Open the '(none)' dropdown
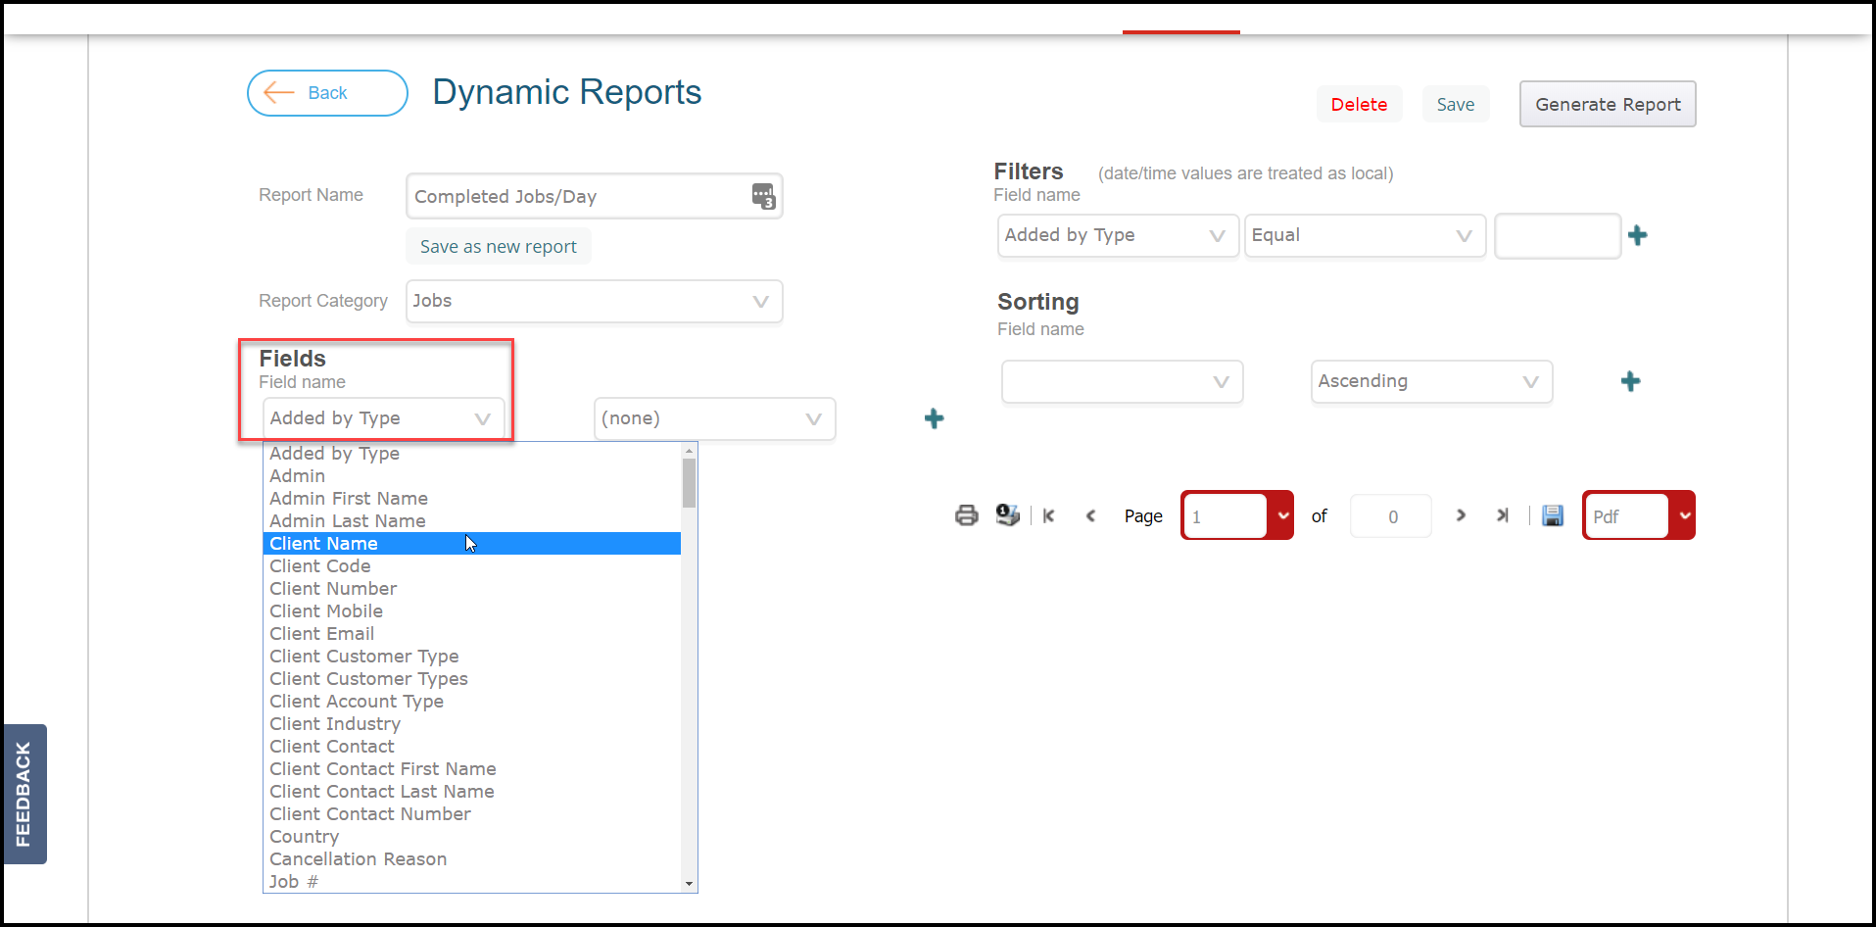Screen dimensions: 1876x927 pos(715,418)
